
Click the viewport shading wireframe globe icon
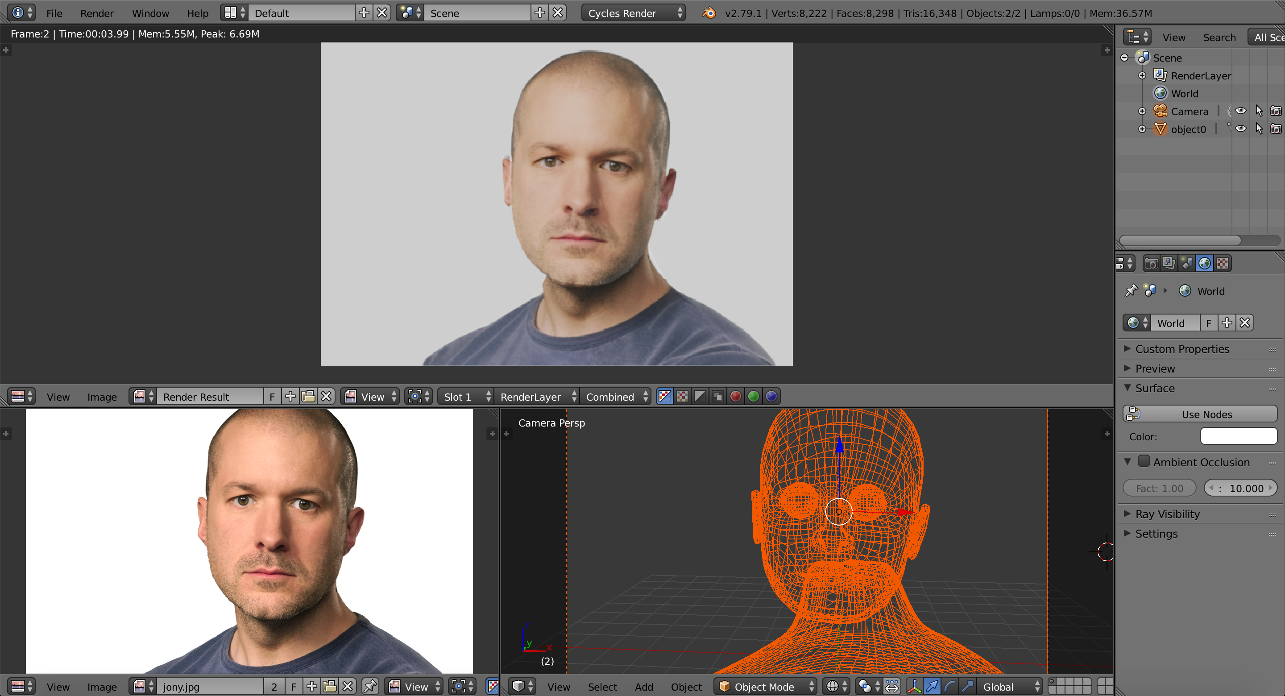[832, 687]
